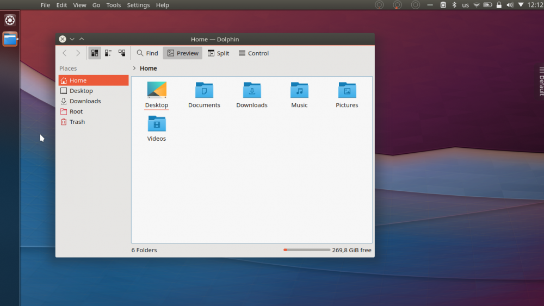
Task: Click the us keyboard layout indicator
Action: (x=465, y=5)
